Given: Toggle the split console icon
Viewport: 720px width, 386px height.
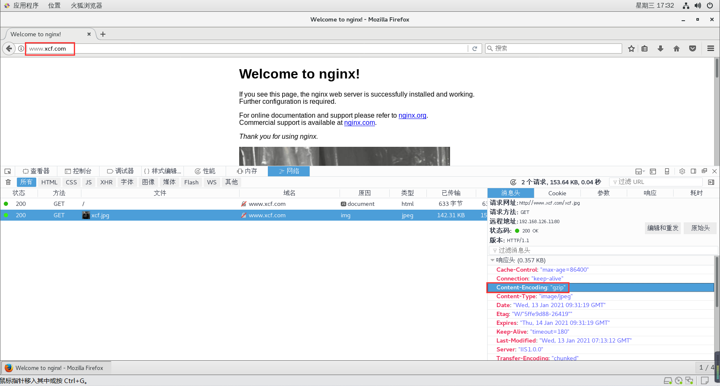Looking at the screenshot, I should [x=653, y=171].
